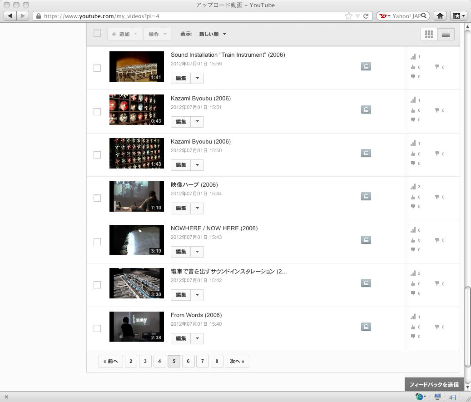Check 電車で音を出す video checkbox
This screenshot has width=471, height=402.
coord(97,285)
